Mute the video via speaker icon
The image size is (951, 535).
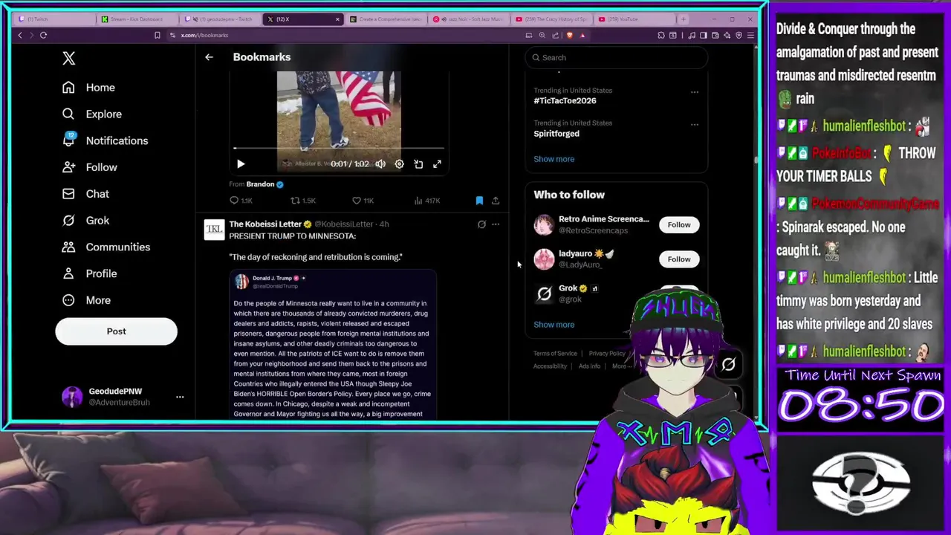click(x=380, y=164)
